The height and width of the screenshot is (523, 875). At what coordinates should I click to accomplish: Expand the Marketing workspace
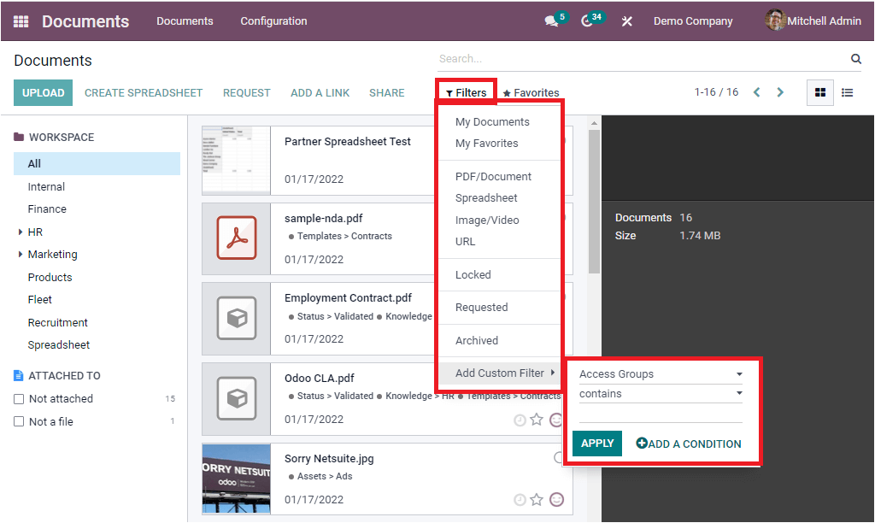(x=21, y=254)
